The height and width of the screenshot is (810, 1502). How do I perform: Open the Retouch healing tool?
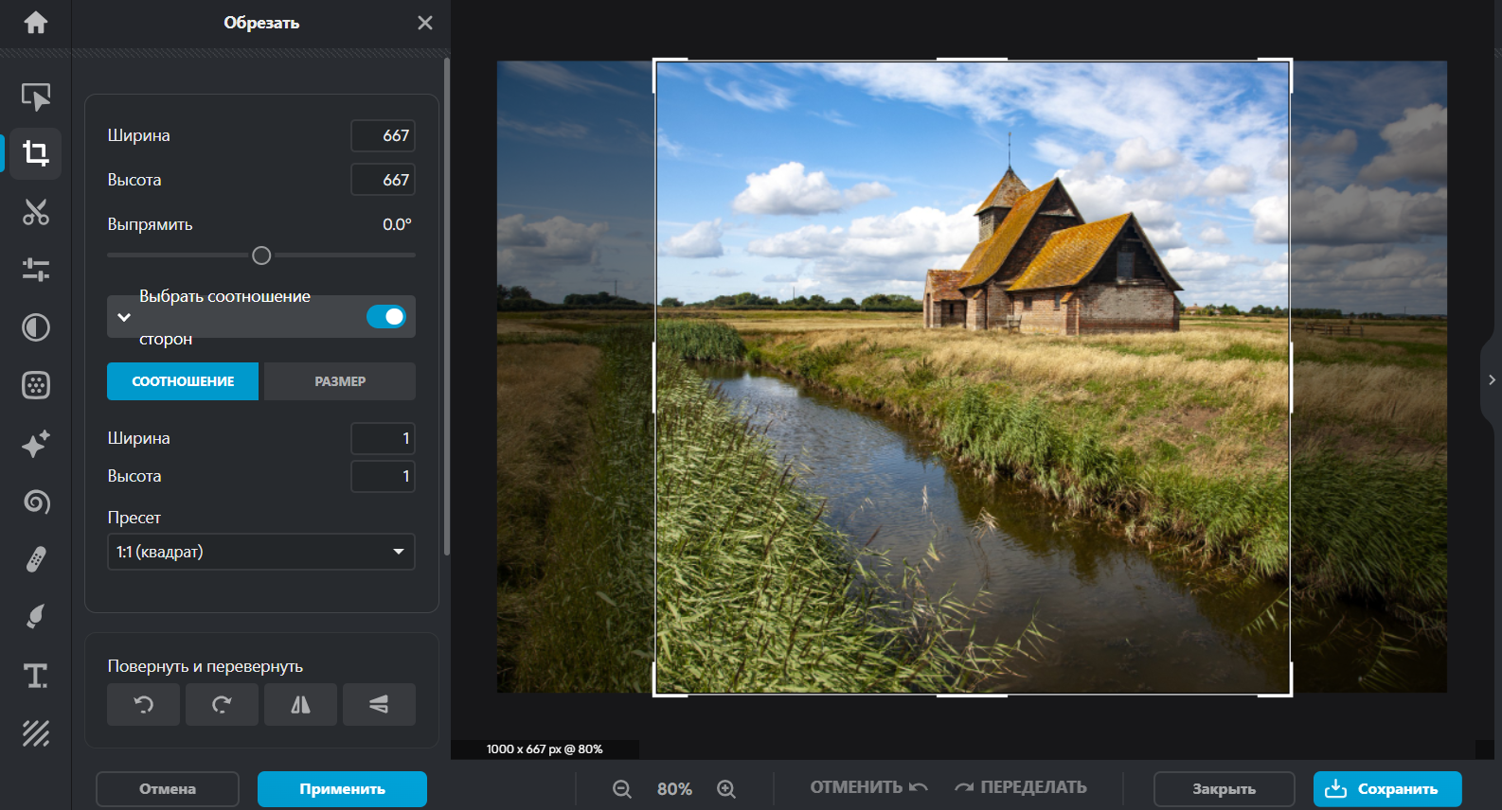tap(36, 559)
